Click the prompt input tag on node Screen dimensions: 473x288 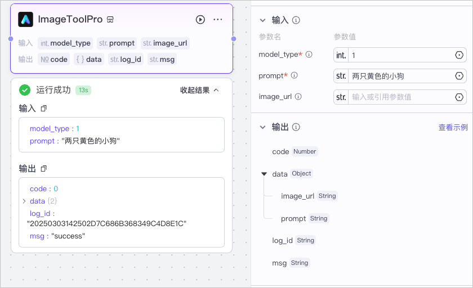click(x=117, y=43)
